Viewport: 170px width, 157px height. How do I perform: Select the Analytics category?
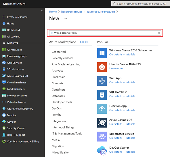[57, 71]
